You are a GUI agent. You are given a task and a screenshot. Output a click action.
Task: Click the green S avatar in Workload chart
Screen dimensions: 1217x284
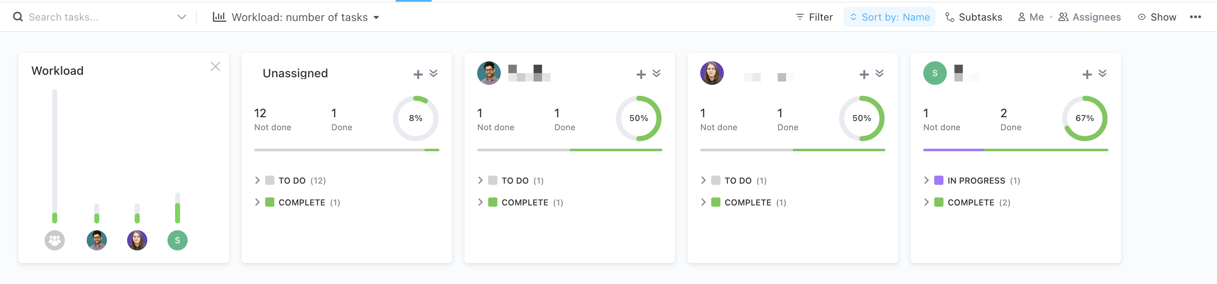[x=177, y=240]
